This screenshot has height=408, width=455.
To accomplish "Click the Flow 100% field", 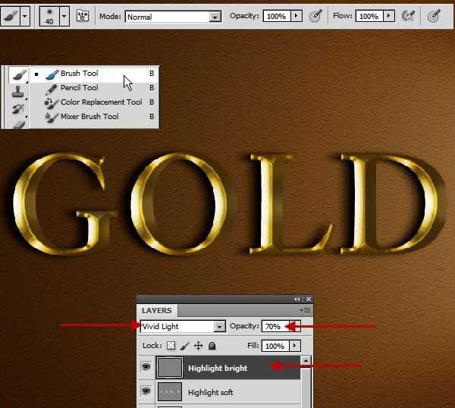I will tap(369, 16).
